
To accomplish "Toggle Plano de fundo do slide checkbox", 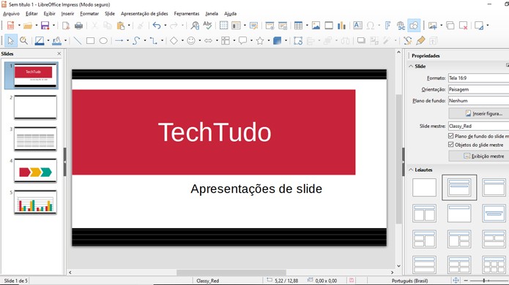I will click(x=450, y=136).
